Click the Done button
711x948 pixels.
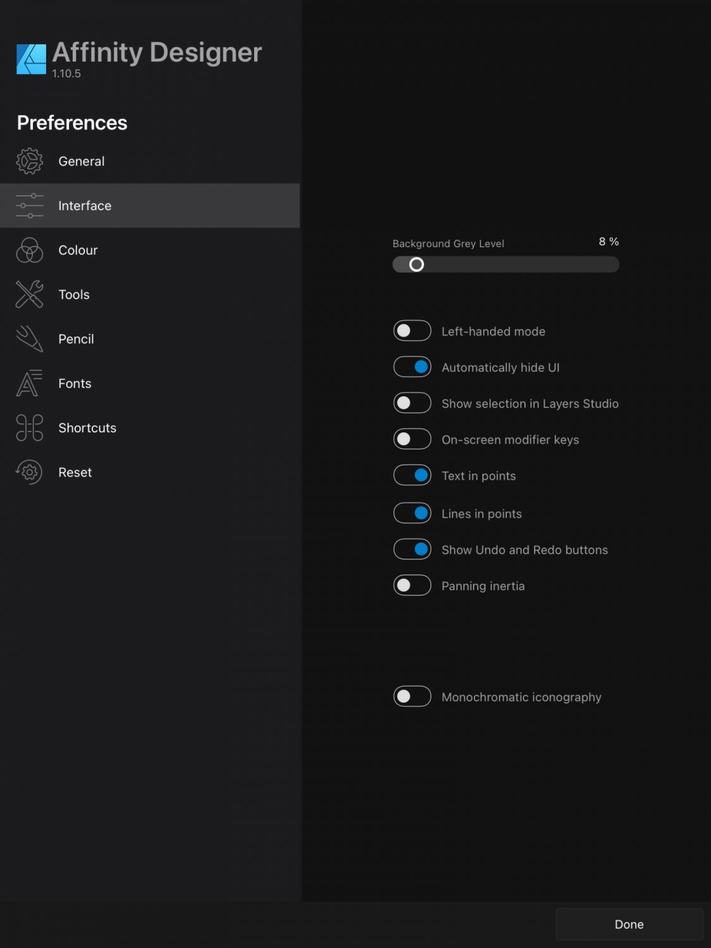(629, 924)
